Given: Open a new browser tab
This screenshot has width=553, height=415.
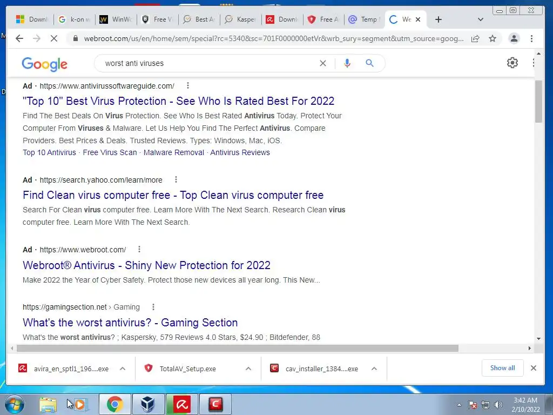Looking at the screenshot, I should [x=439, y=19].
